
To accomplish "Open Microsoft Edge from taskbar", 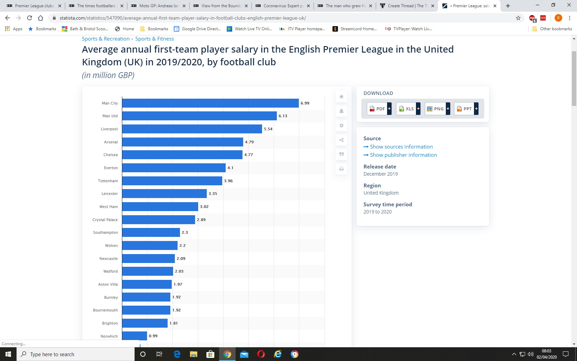I will pyautogui.click(x=177, y=354).
